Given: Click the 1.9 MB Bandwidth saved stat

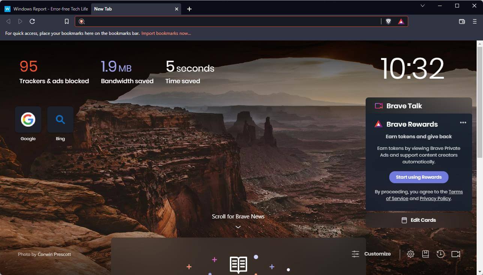Looking at the screenshot, I should pyautogui.click(x=127, y=72).
